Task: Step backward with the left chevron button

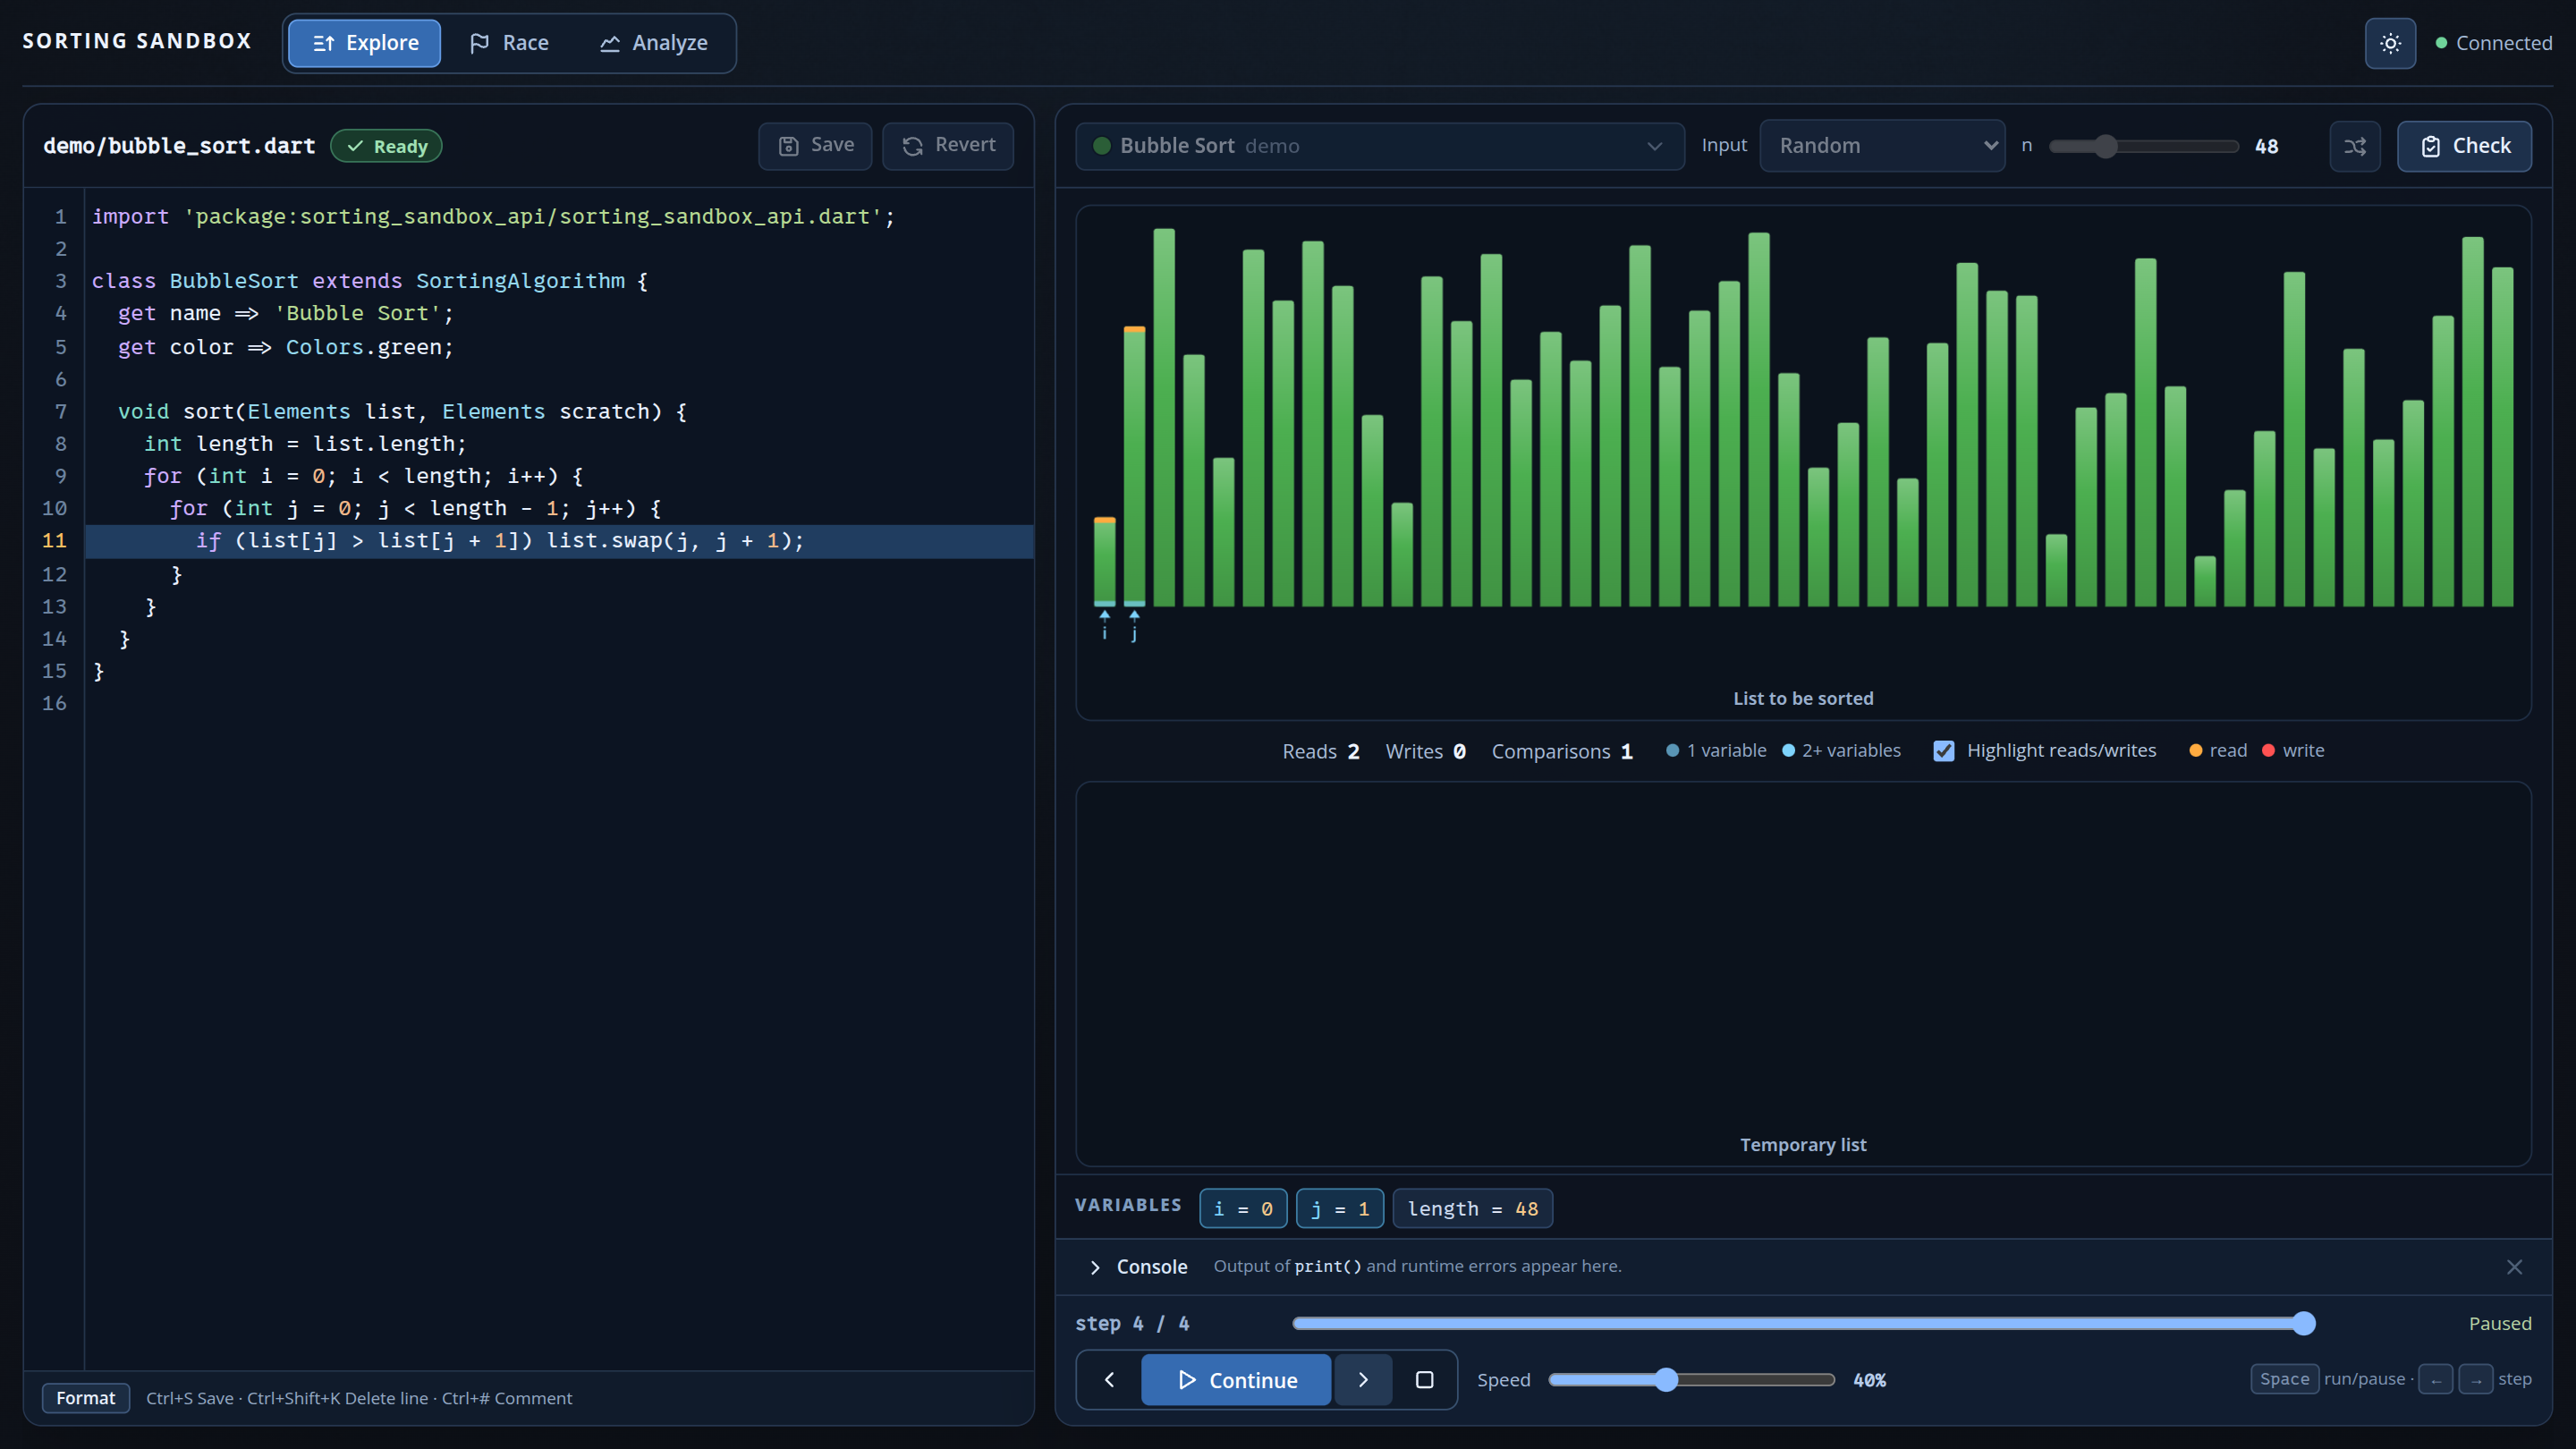Action: [x=1109, y=1380]
